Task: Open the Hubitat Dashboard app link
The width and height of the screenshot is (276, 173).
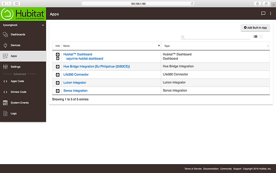Action: [x=77, y=54]
